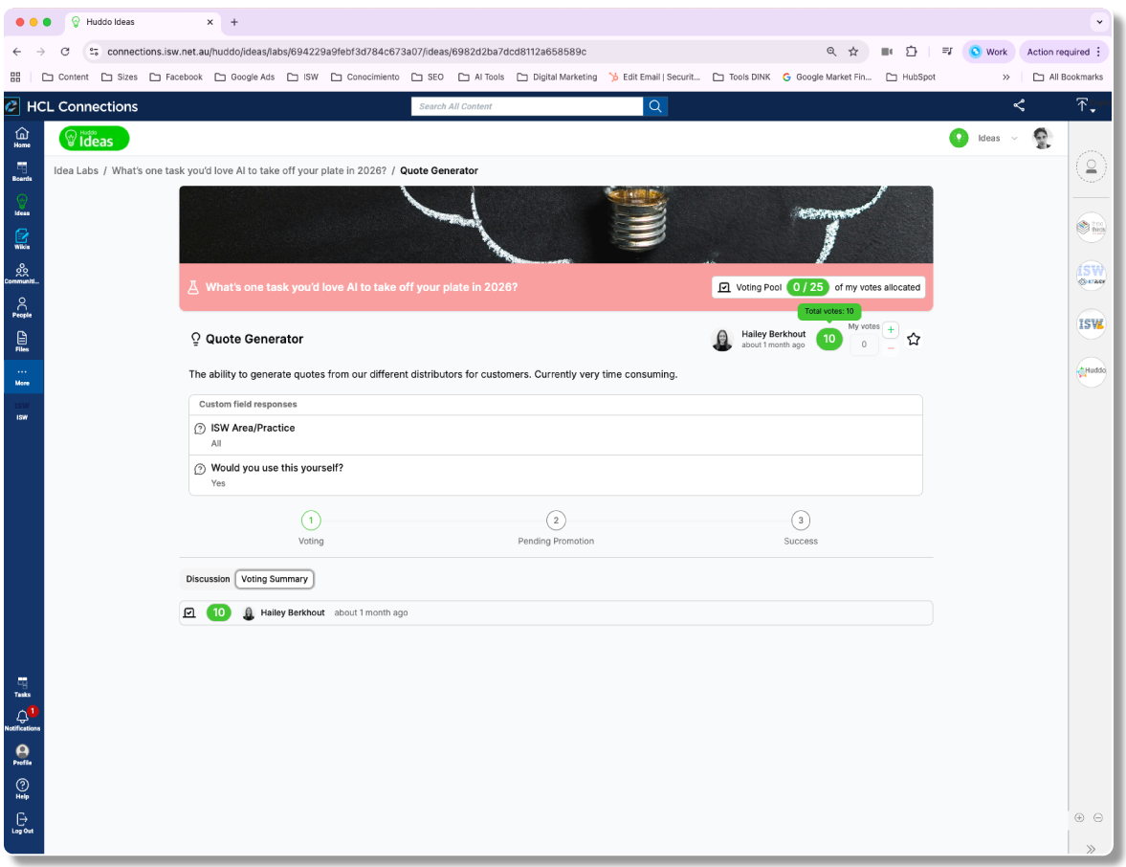Open the Digital Marketing bookmark folder
The width and height of the screenshot is (1126, 867).
point(557,77)
